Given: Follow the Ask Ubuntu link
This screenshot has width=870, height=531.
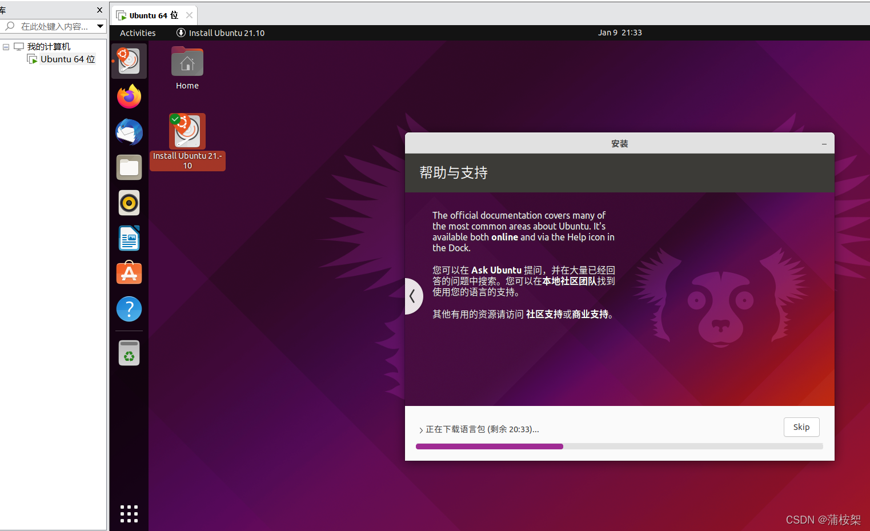Looking at the screenshot, I should [x=496, y=270].
